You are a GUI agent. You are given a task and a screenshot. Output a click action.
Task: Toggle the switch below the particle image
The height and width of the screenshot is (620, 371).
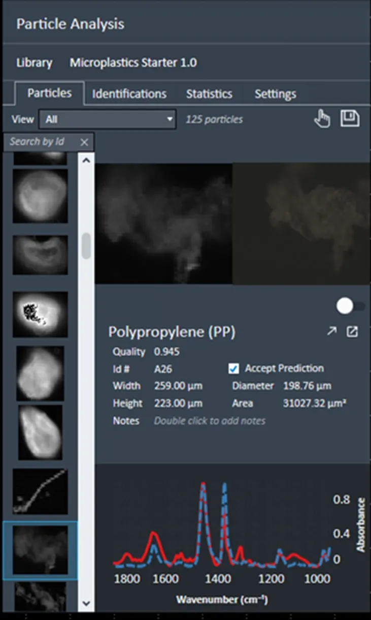350,306
